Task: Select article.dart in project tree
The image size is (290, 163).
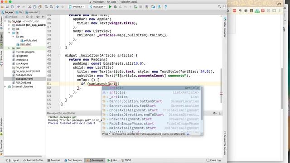Action: pyautogui.click(x=29, y=40)
